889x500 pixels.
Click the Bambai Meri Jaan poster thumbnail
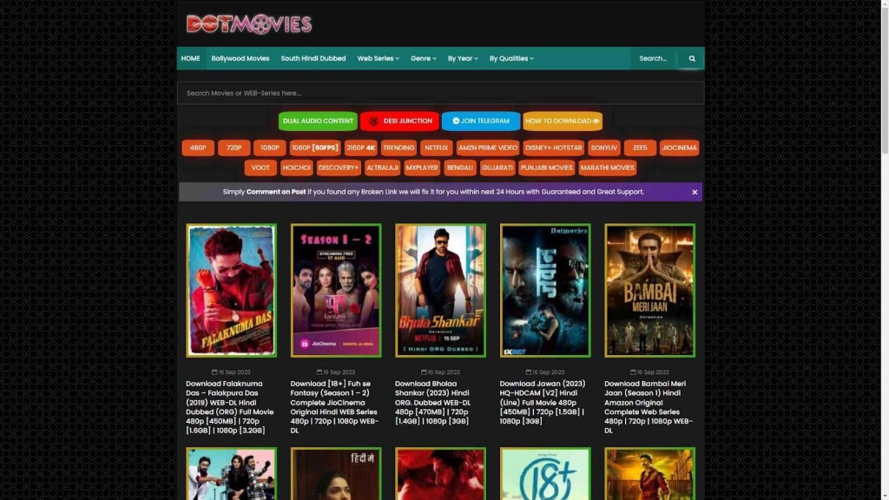(x=649, y=292)
